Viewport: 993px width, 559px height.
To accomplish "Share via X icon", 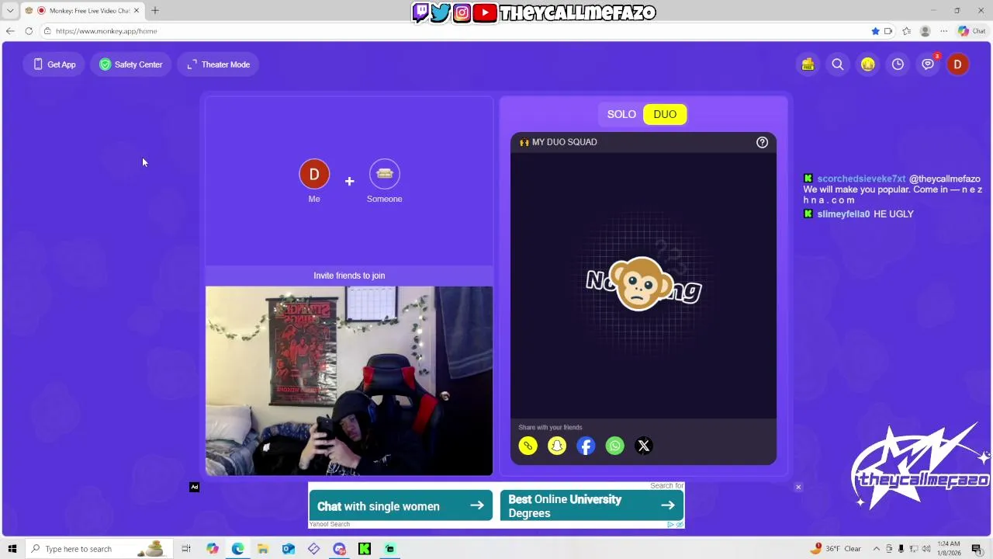I will (643, 446).
